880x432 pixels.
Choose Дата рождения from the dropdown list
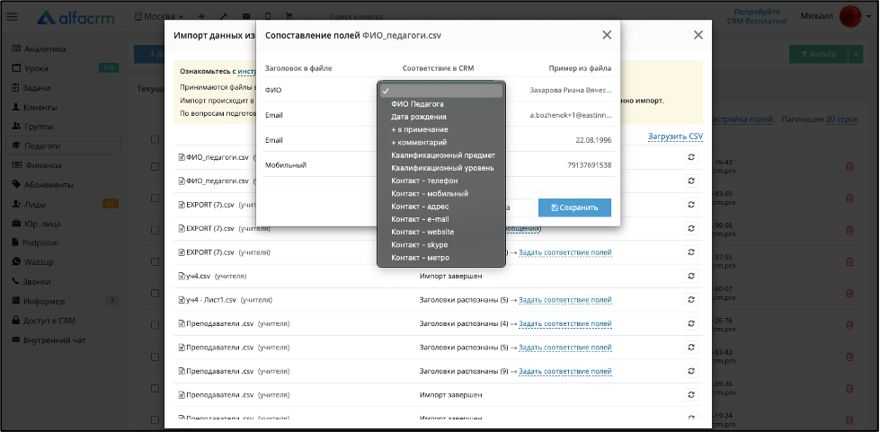point(441,117)
